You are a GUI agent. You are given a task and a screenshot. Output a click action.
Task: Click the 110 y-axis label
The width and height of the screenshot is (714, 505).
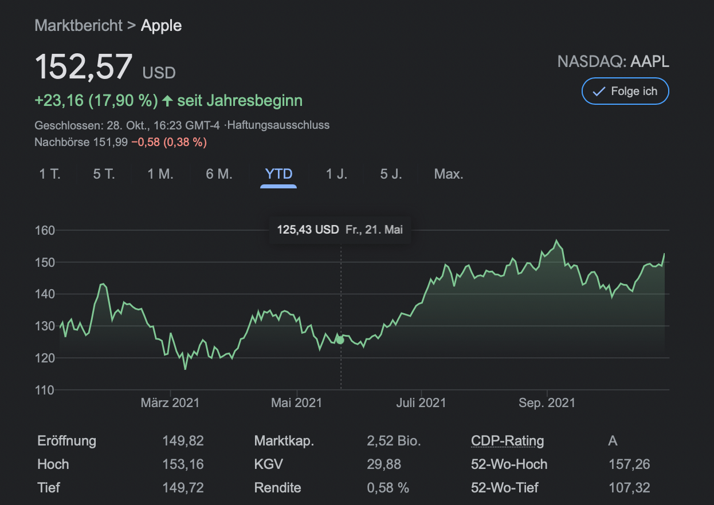click(45, 390)
